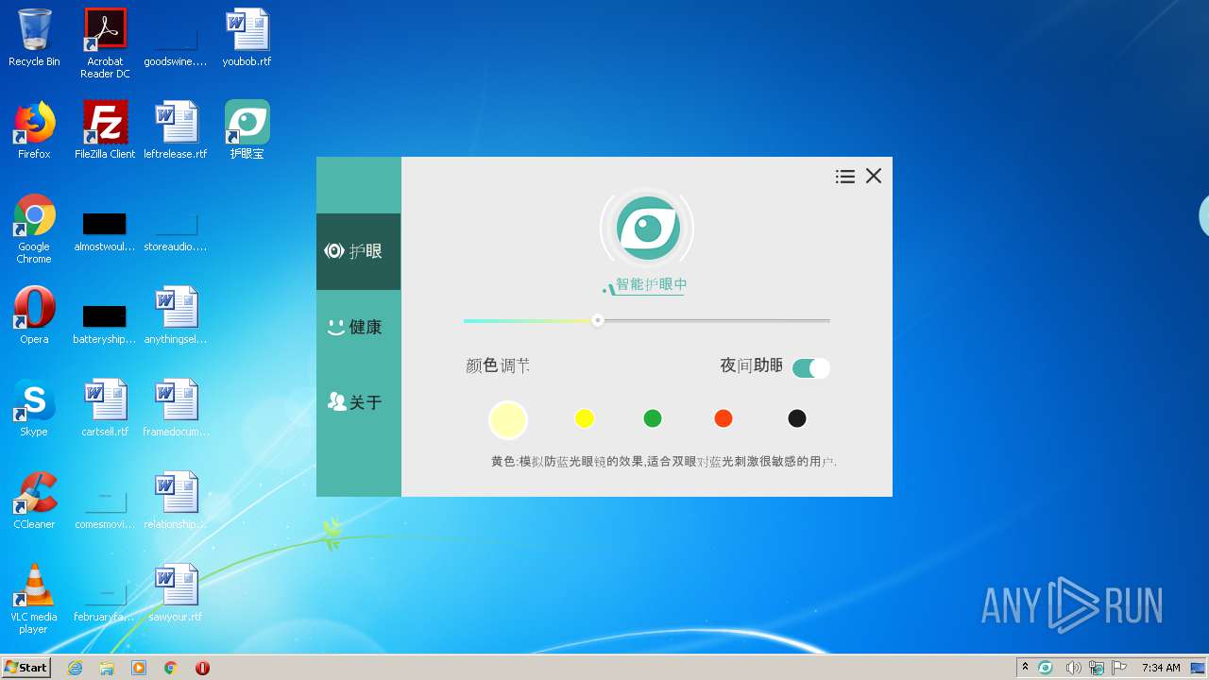Open the youbob.rtf document

click(247, 38)
